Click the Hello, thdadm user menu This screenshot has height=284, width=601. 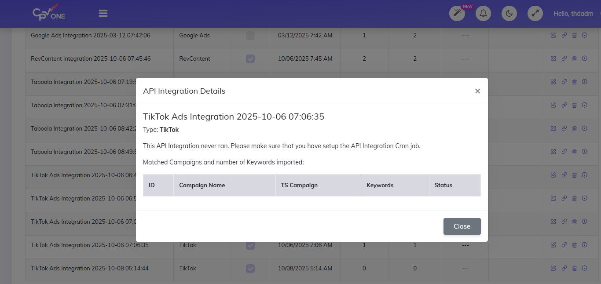pyautogui.click(x=573, y=13)
